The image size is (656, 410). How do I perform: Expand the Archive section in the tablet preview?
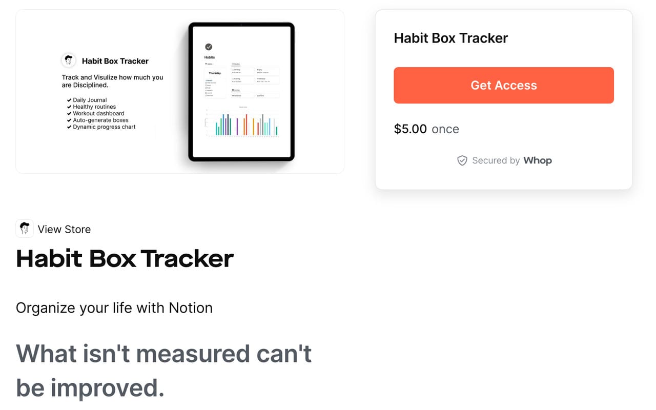pyautogui.click(x=233, y=90)
